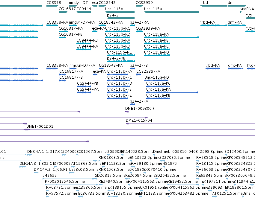Pick the dmt gene feature
This screenshot has width=255, height=198.
(x=237, y=6)
